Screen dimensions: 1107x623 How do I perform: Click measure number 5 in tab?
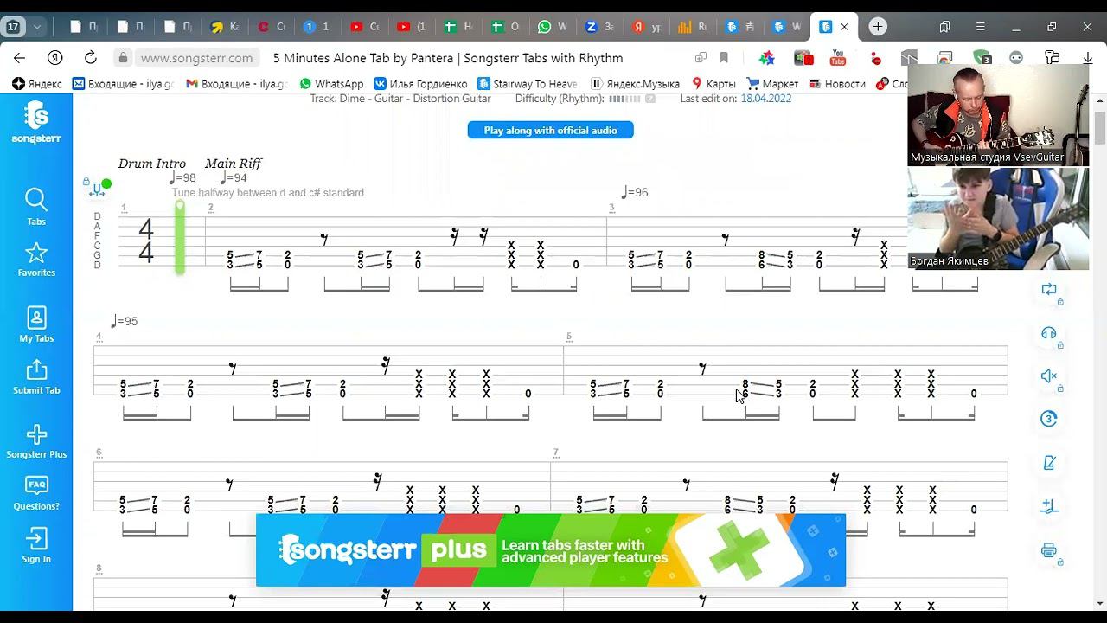569,337
